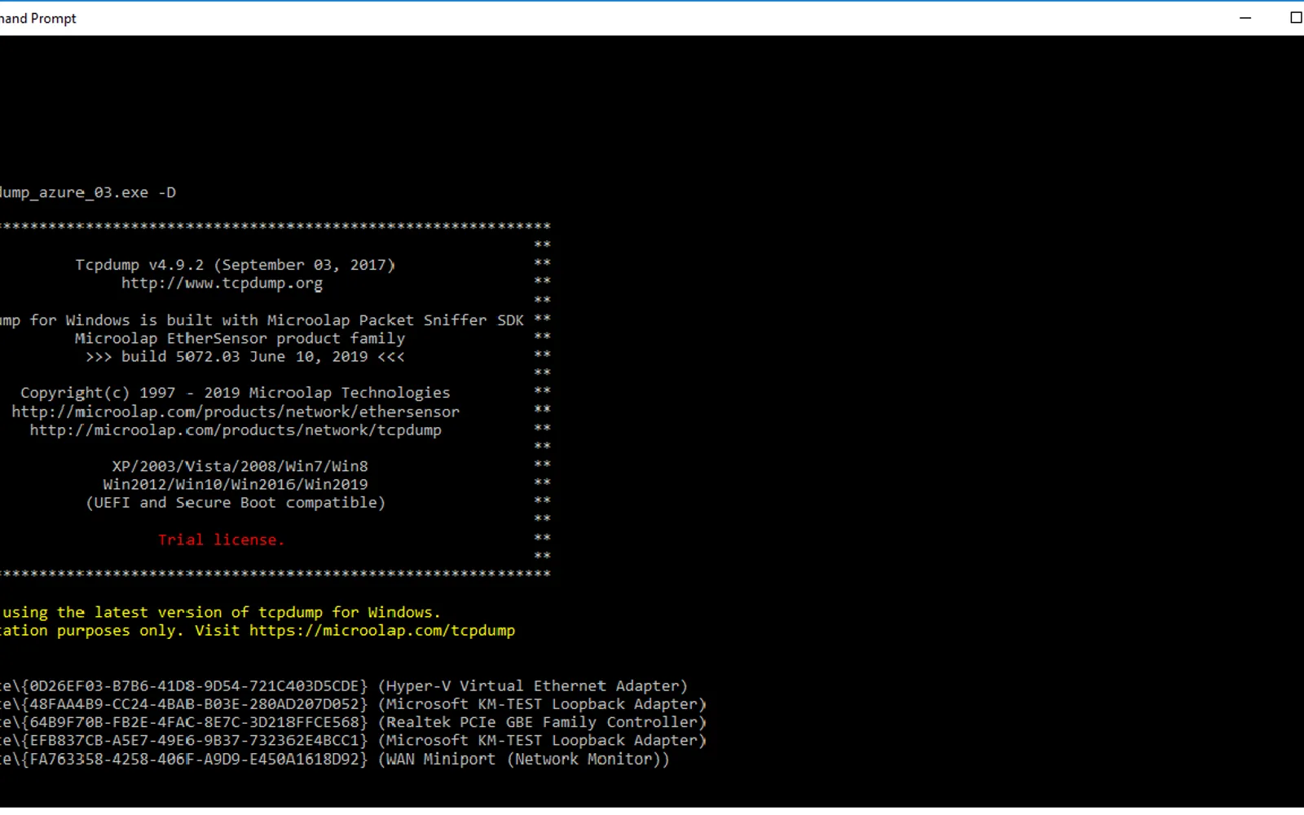The image size is (1304, 815).
Task: Click the Loopback Adapter row with GUID EFB837CB
Action: pos(353,741)
